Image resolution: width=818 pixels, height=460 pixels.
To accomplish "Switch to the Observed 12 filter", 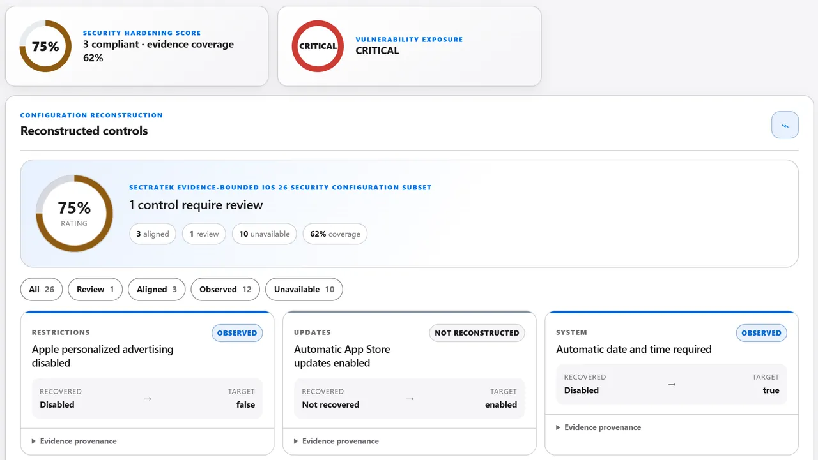I will click(225, 289).
